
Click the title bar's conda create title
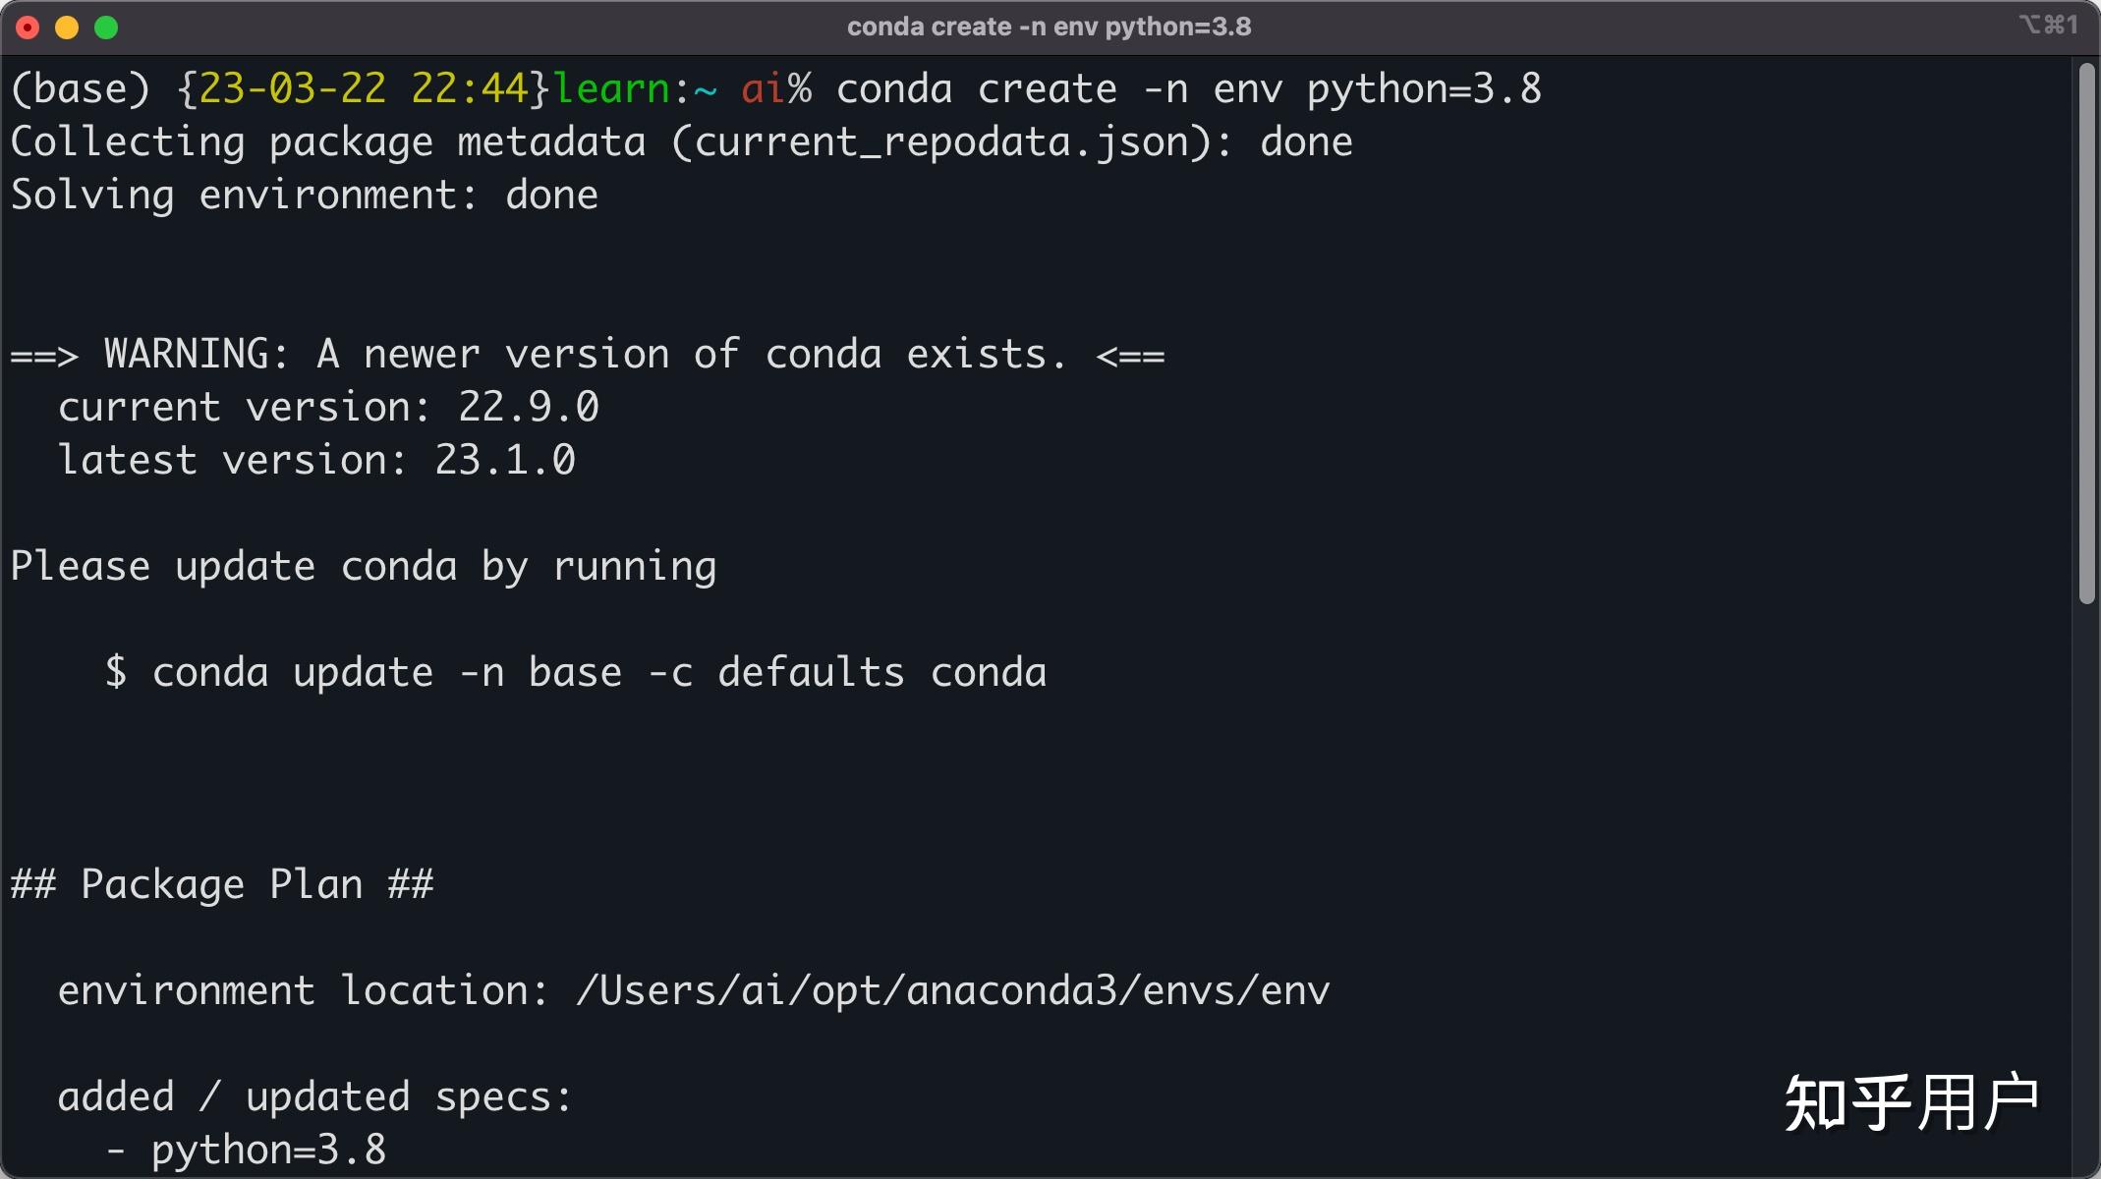click(1049, 27)
